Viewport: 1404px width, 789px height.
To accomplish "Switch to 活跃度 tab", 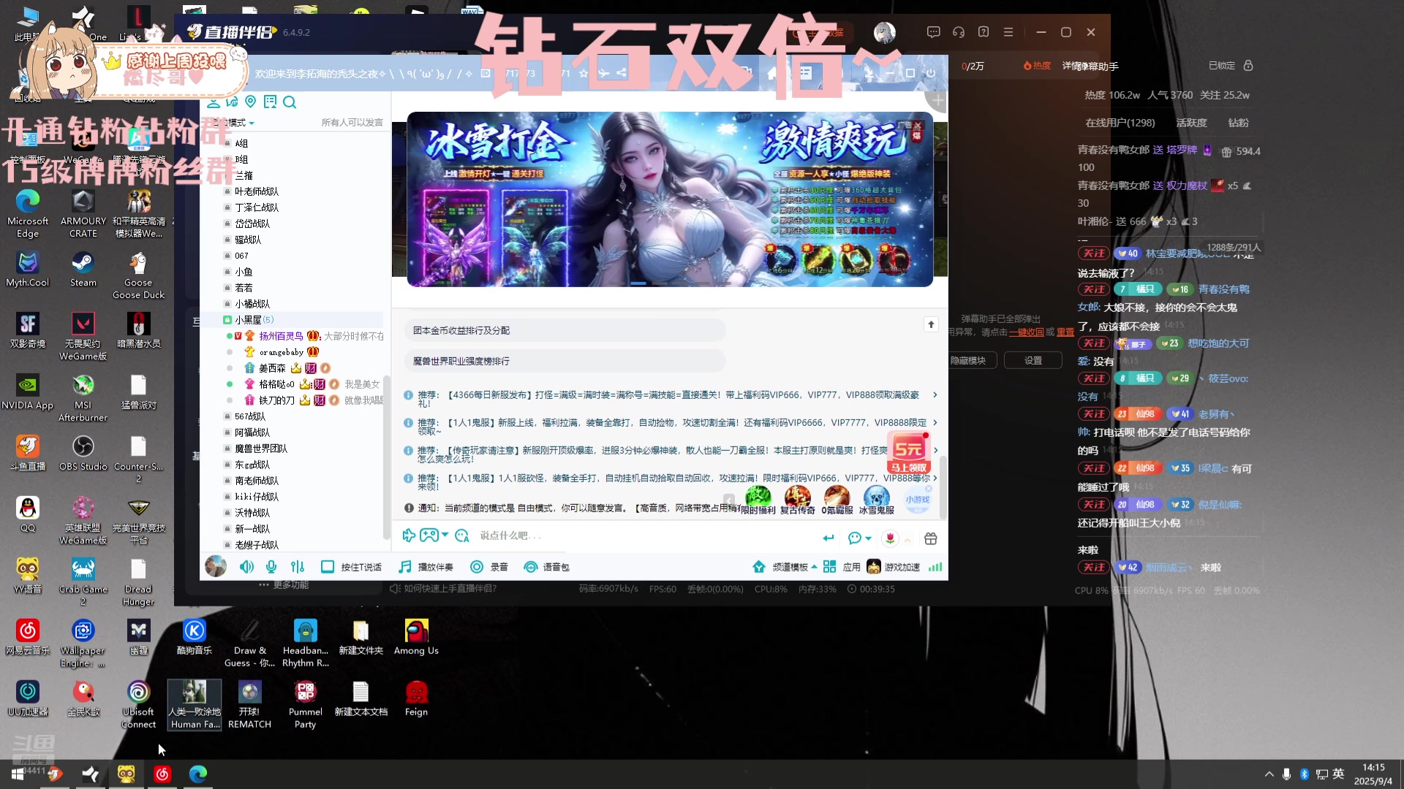I will pyautogui.click(x=1192, y=123).
